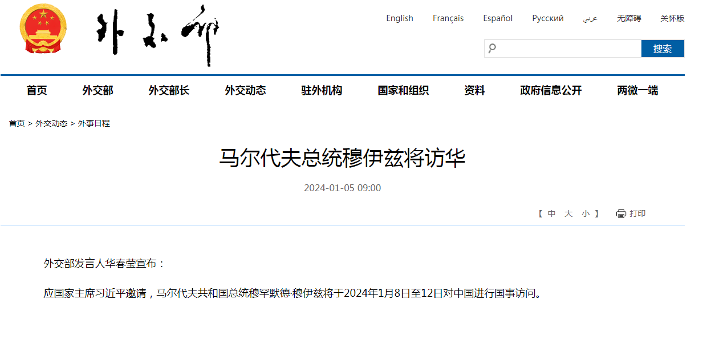Switch language to Français
The image size is (707, 339).
(x=448, y=18)
